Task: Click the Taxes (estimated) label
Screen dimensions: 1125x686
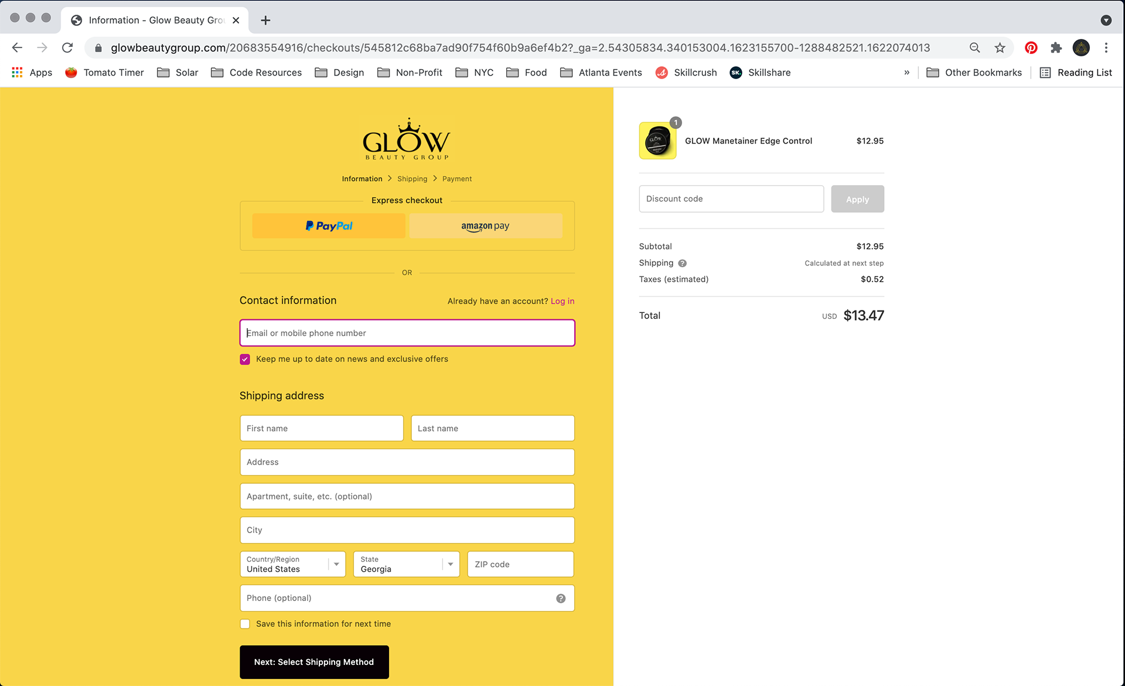Action: pyautogui.click(x=674, y=279)
